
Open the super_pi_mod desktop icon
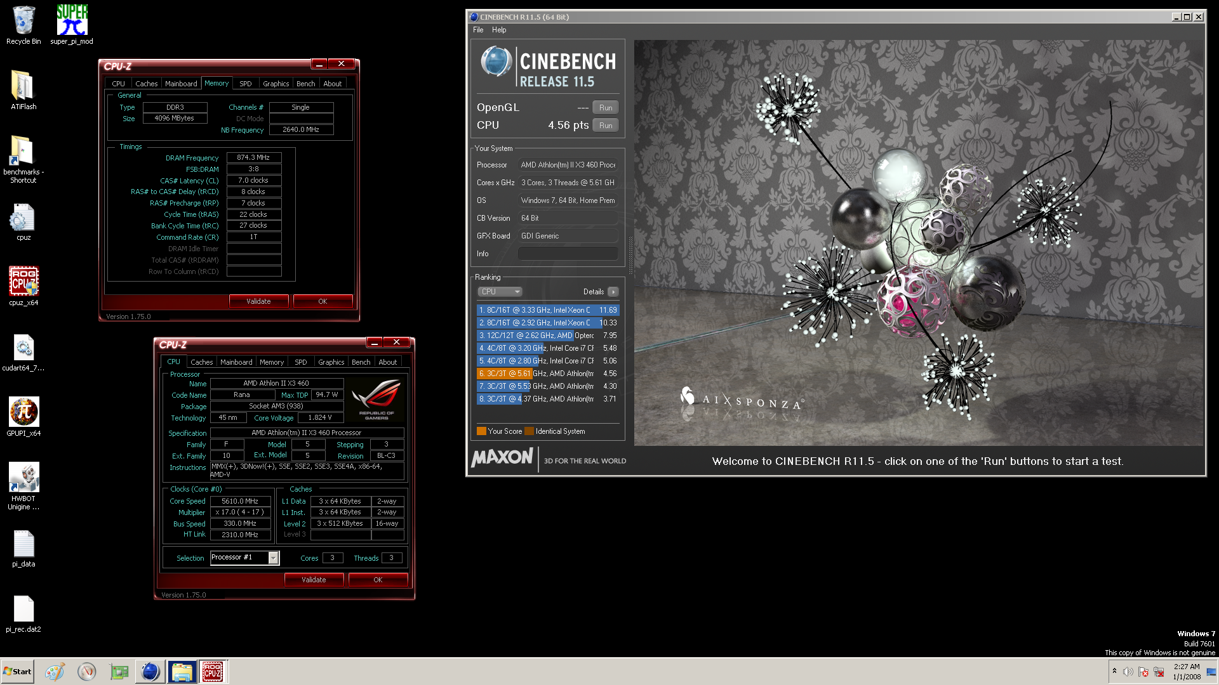(72, 25)
